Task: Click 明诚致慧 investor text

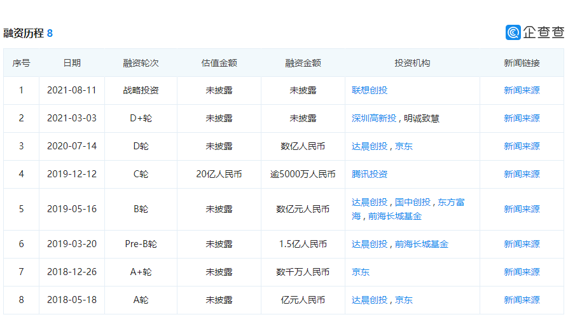Action: (x=422, y=118)
